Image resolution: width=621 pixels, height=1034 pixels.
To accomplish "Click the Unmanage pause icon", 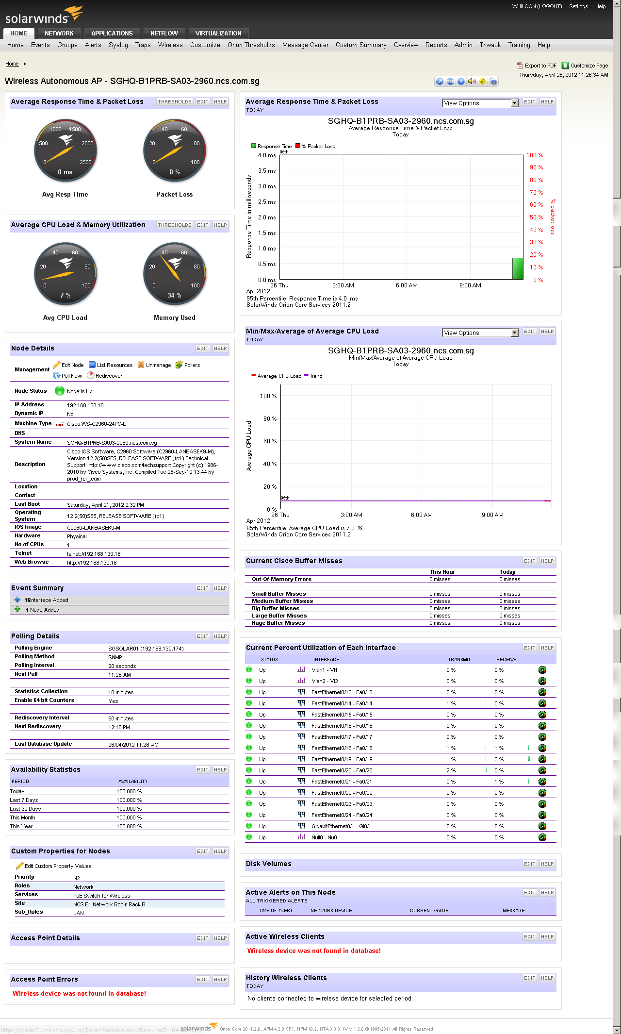I will tap(141, 365).
